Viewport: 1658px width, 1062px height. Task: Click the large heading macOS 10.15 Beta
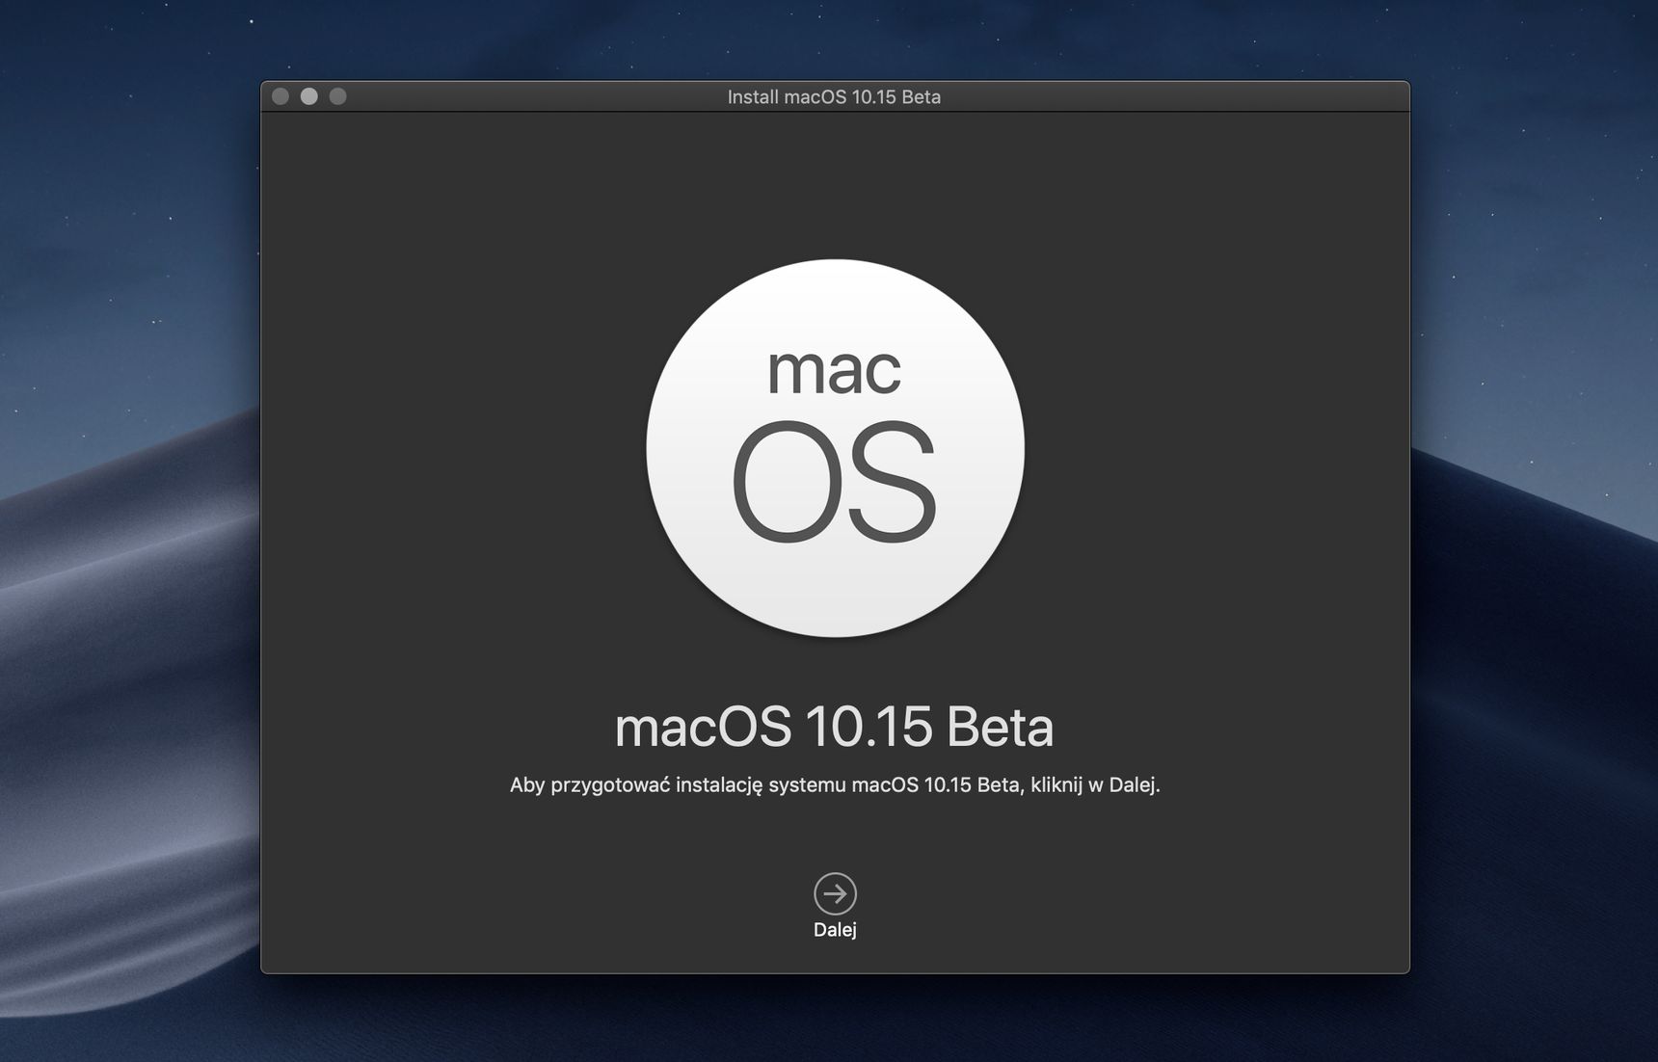pos(834,726)
